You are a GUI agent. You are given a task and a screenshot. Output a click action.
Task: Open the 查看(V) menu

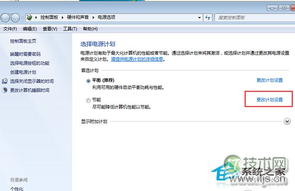[50, 29]
